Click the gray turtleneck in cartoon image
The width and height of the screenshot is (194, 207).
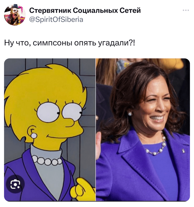(x=48, y=172)
